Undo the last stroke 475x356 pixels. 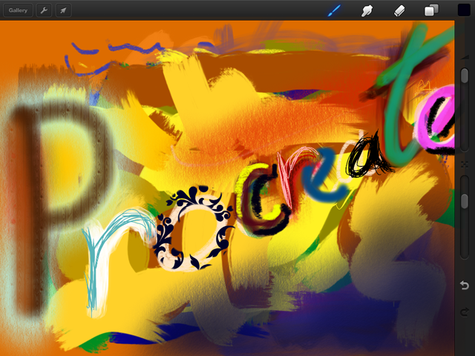click(x=465, y=285)
